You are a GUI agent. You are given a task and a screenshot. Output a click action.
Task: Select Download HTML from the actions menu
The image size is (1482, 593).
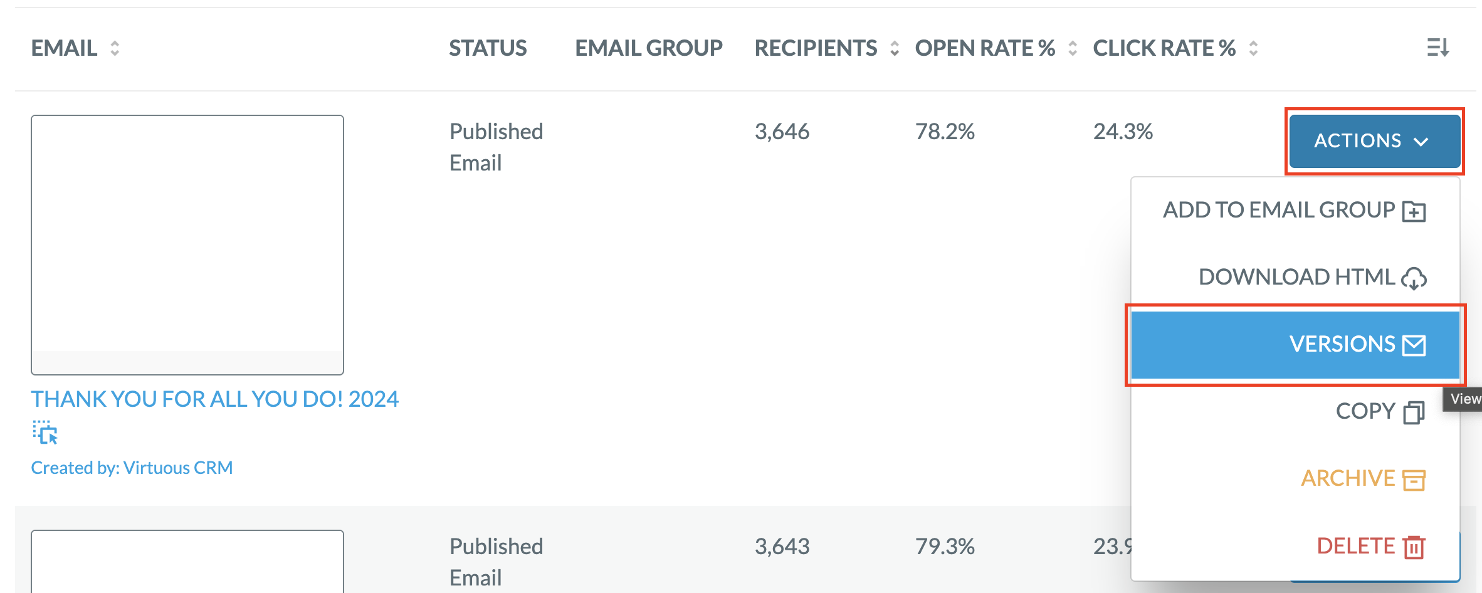(x=1295, y=278)
